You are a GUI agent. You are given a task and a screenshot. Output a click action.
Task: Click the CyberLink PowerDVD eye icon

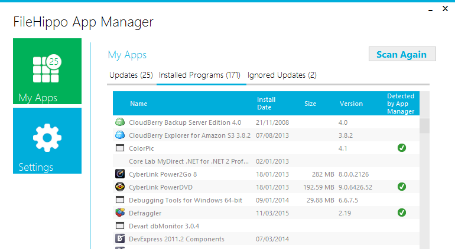[120, 187]
